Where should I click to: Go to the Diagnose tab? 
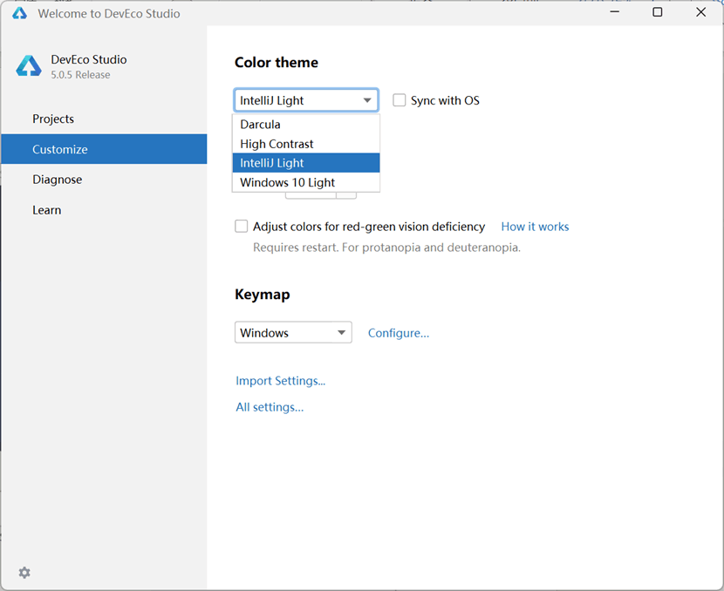[x=104, y=179]
